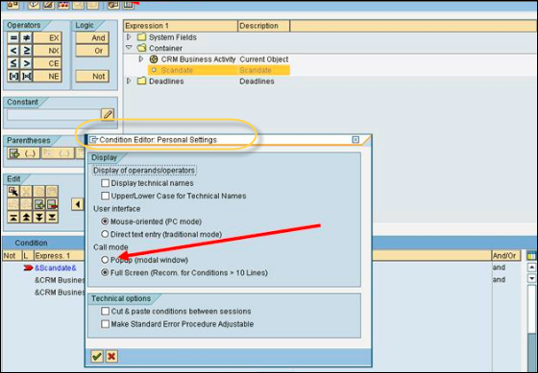Select the less-than-or-equal operator icon
The height and width of the screenshot is (373, 538).
(x=13, y=63)
